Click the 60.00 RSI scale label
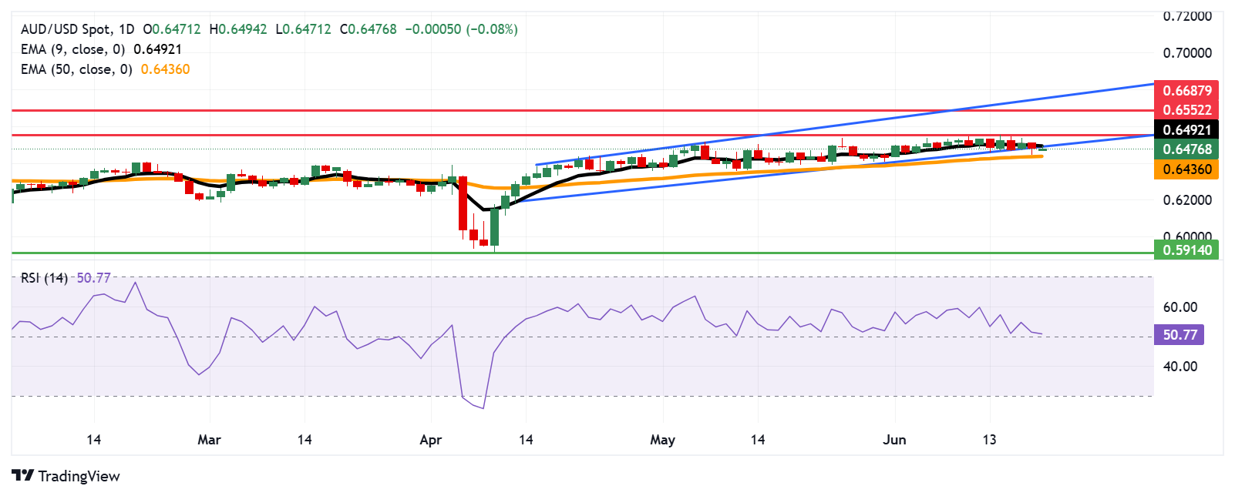 (1179, 307)
